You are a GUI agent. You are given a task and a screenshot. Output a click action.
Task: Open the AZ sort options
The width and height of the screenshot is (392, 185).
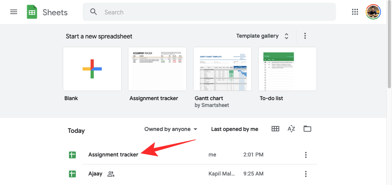pyautogui.click(x=291, y=129)
